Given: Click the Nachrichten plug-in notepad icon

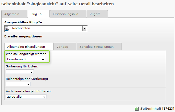Looking at the screenshot, I should [7, 29].
